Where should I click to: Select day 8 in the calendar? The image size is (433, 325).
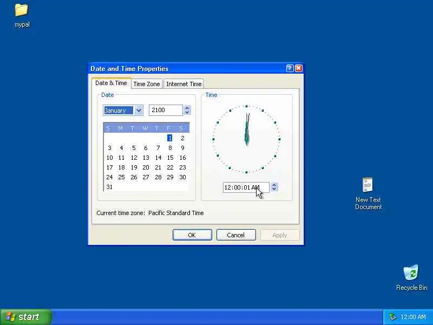[x=170, y=148]
